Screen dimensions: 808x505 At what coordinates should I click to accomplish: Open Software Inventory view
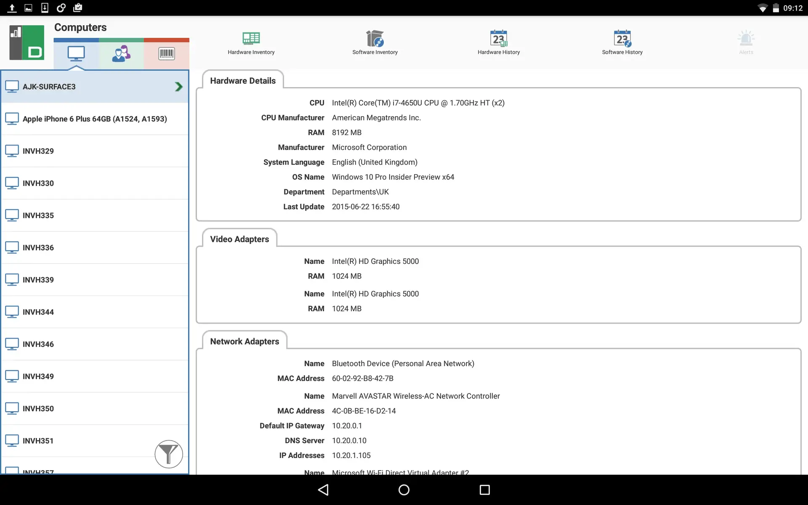coord(375,43)
